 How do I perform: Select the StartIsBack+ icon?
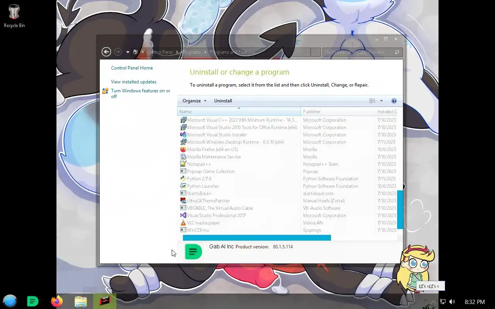[x=183, y=194]
